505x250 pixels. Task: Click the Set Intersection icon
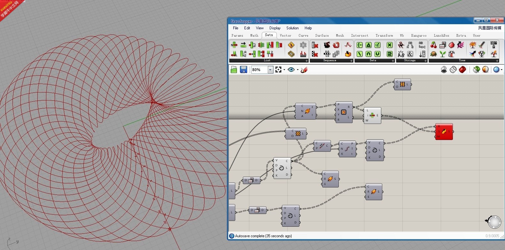click(369, 54)
